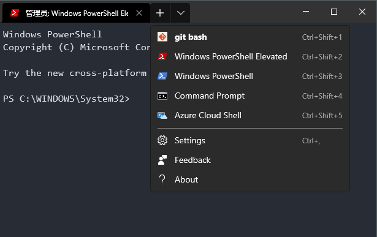Collapse the profile dropdown chevron
Viewport: 377px width, 237px height.
pos(181,13)
